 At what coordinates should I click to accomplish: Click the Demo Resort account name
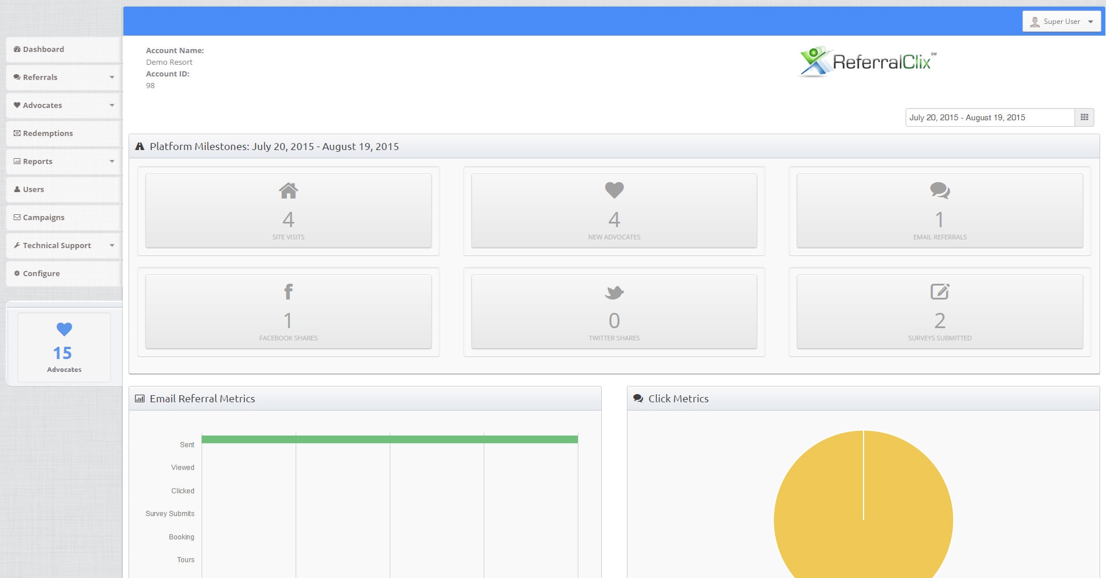tap(169, 62)
